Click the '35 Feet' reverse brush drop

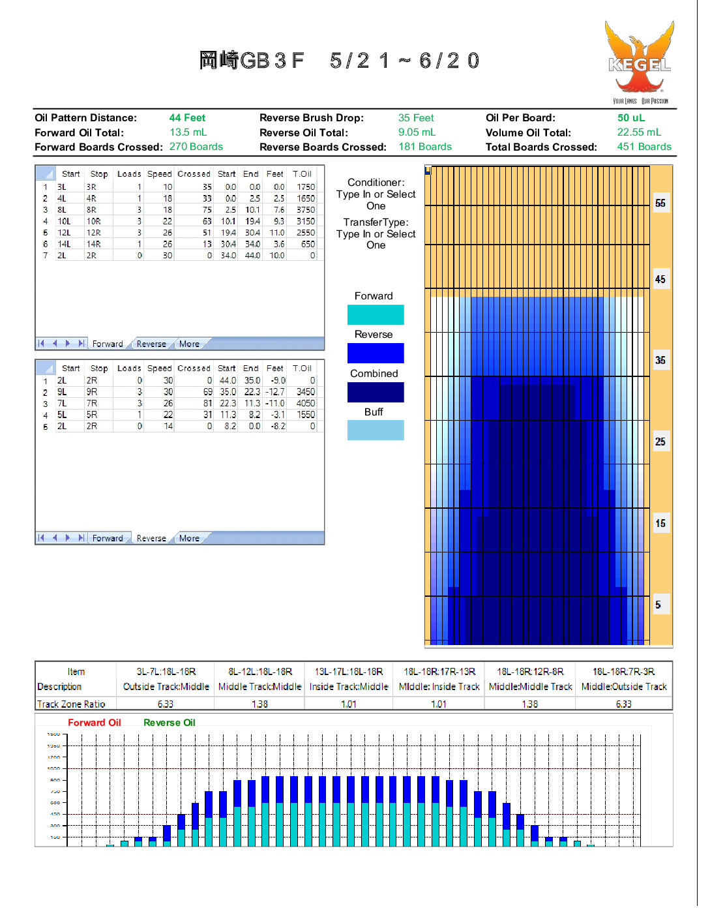tap(416, 118)
